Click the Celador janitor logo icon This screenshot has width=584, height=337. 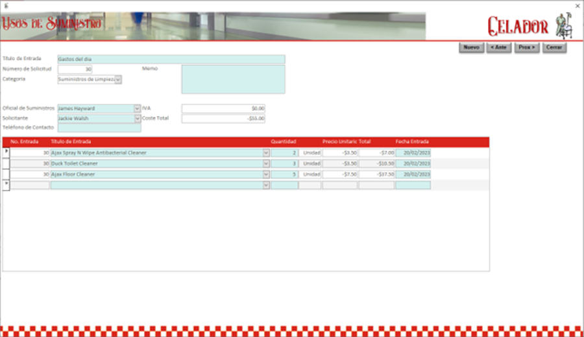coord(563,26)
